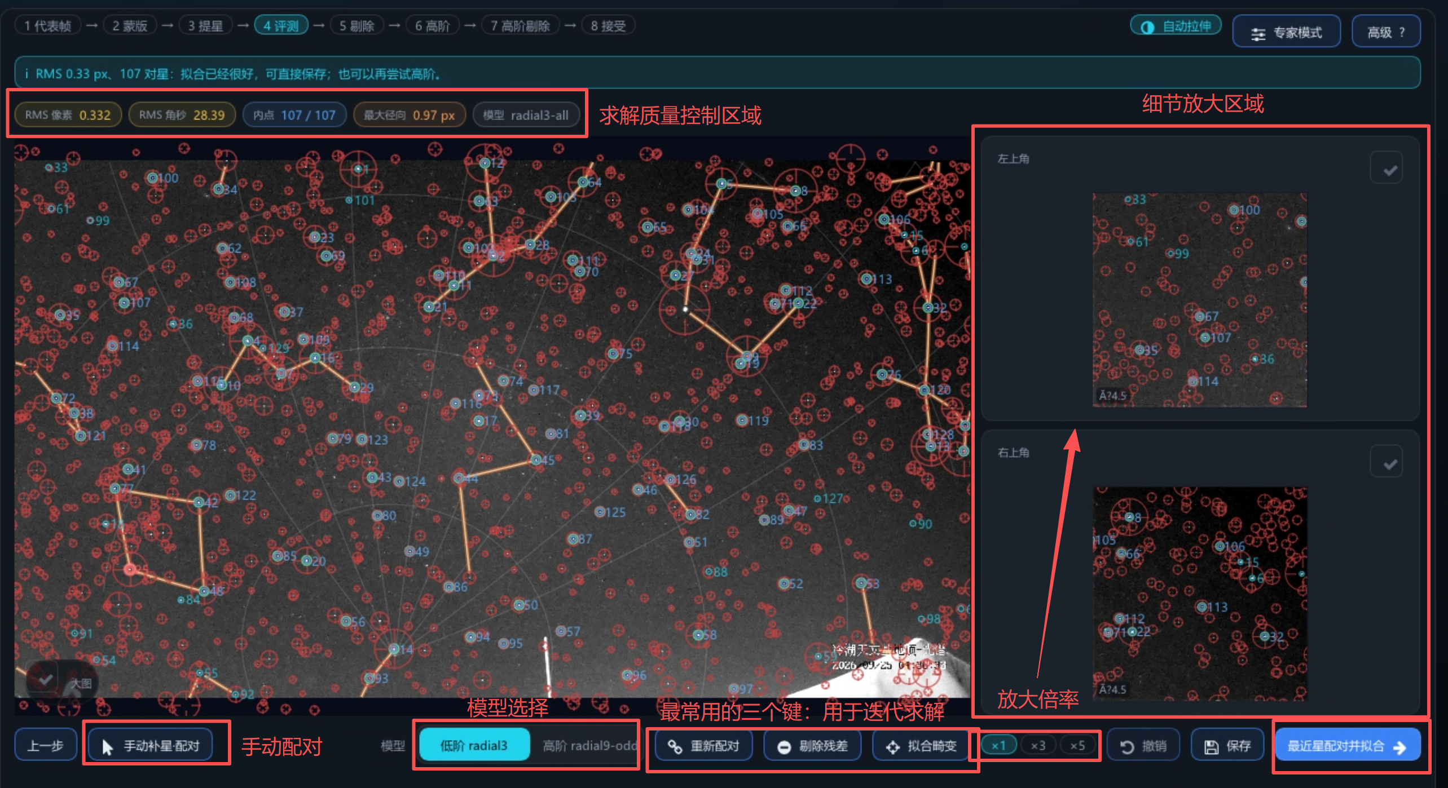Go to step 8 接受
This screenshot has width=1448, height=788.
pyautogui.click(x=608, y=26)
